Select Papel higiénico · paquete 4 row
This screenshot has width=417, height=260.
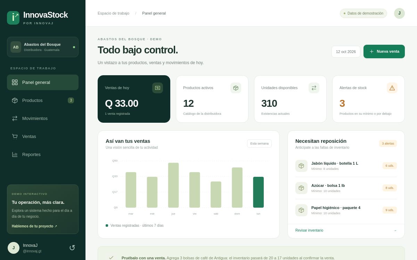(x=346, y=210)
